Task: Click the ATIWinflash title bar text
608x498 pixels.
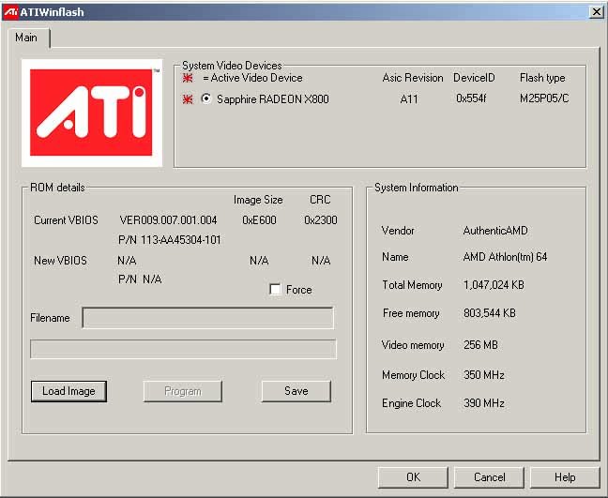Action: [51, 11]
